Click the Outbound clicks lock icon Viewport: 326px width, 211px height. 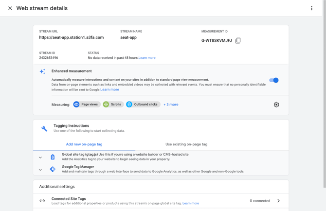(129, 105)
